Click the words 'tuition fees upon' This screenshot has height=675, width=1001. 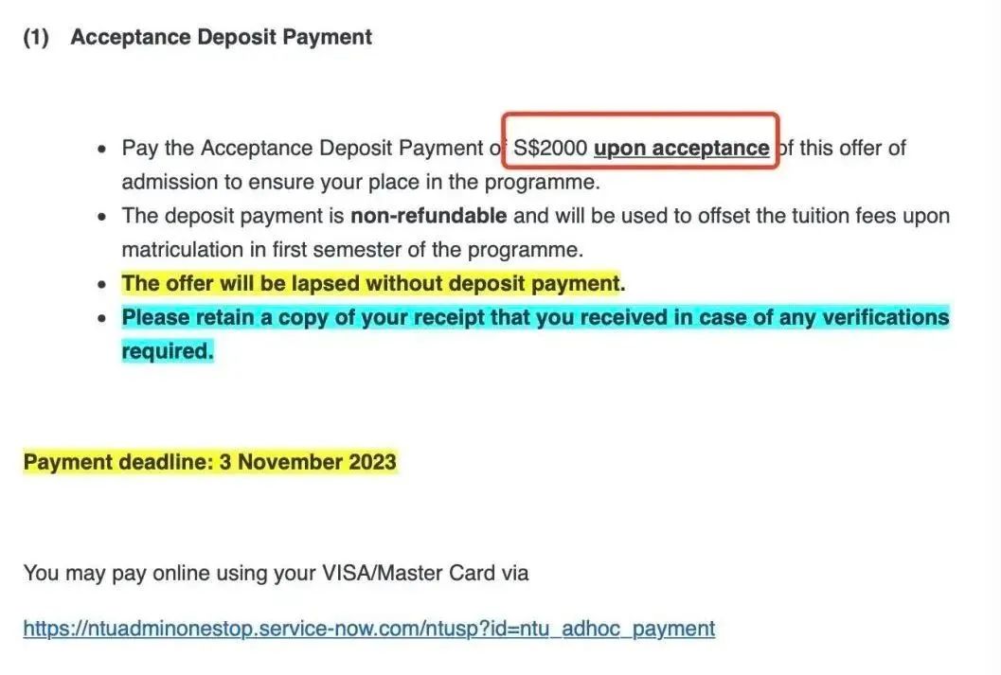[870, 216]
